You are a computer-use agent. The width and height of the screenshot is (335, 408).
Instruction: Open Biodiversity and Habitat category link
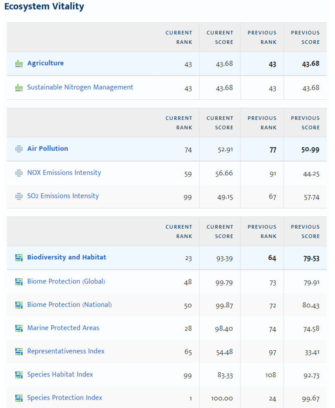tap(67, 257)
